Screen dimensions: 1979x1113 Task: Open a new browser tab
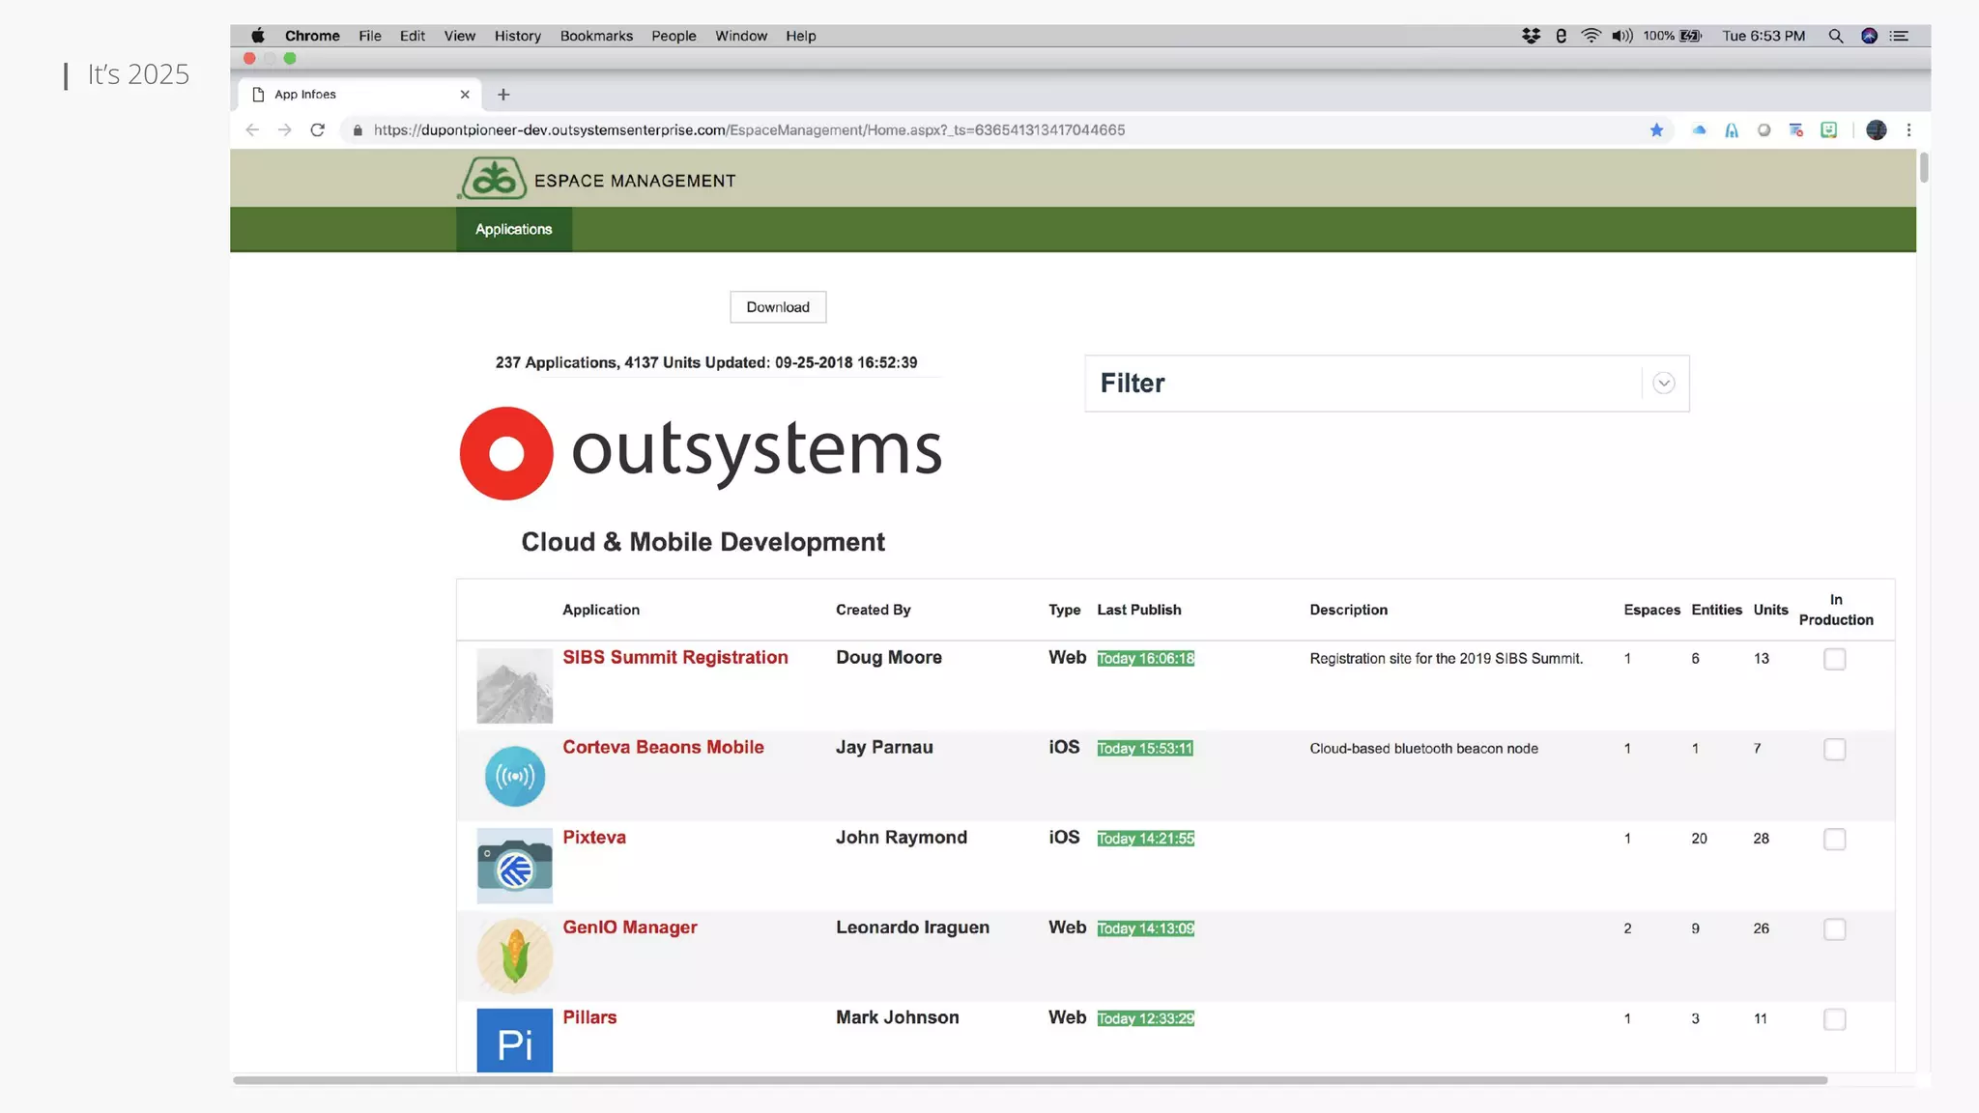[x=503, y=95]
